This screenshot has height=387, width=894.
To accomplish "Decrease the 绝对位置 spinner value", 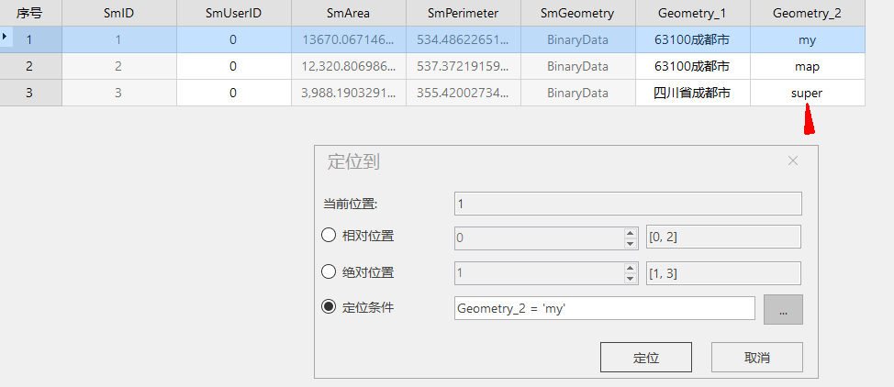I will coord(630,279).
